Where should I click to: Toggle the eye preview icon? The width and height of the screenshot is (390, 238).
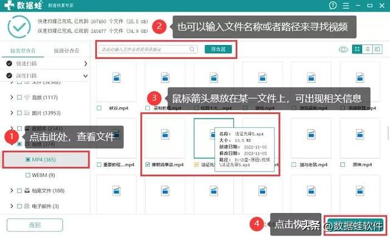click(x=343, y=49)
